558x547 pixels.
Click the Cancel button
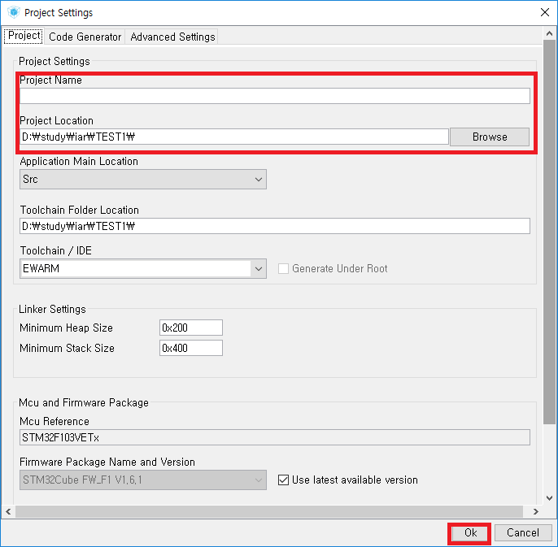523,532
